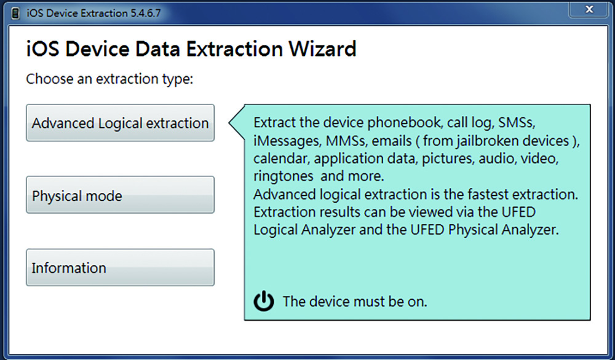This screenshot has width=615, height=360.
Task: Click the power symbol icon
Action: point(264,301)
